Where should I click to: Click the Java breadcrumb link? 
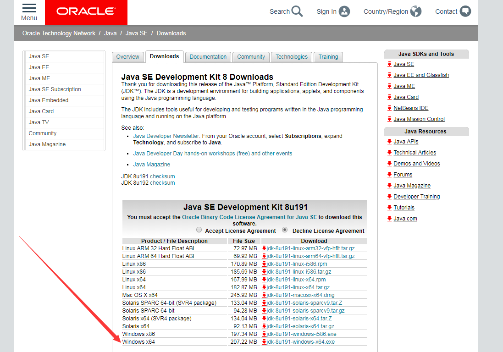pyautogui.click(x=110, y=33)
